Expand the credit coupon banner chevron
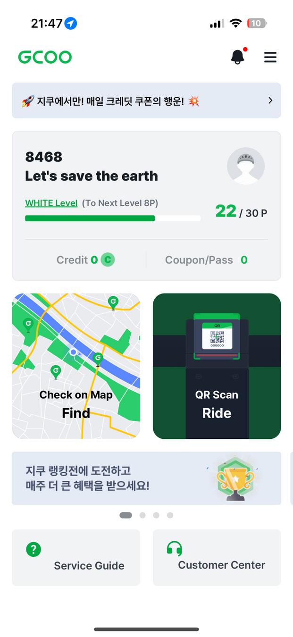 tap(270, 101)
